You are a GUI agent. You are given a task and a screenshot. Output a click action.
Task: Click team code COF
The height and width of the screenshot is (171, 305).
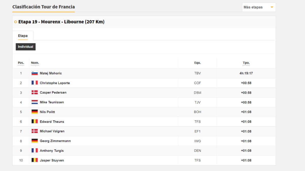click(x=197, y=83)
